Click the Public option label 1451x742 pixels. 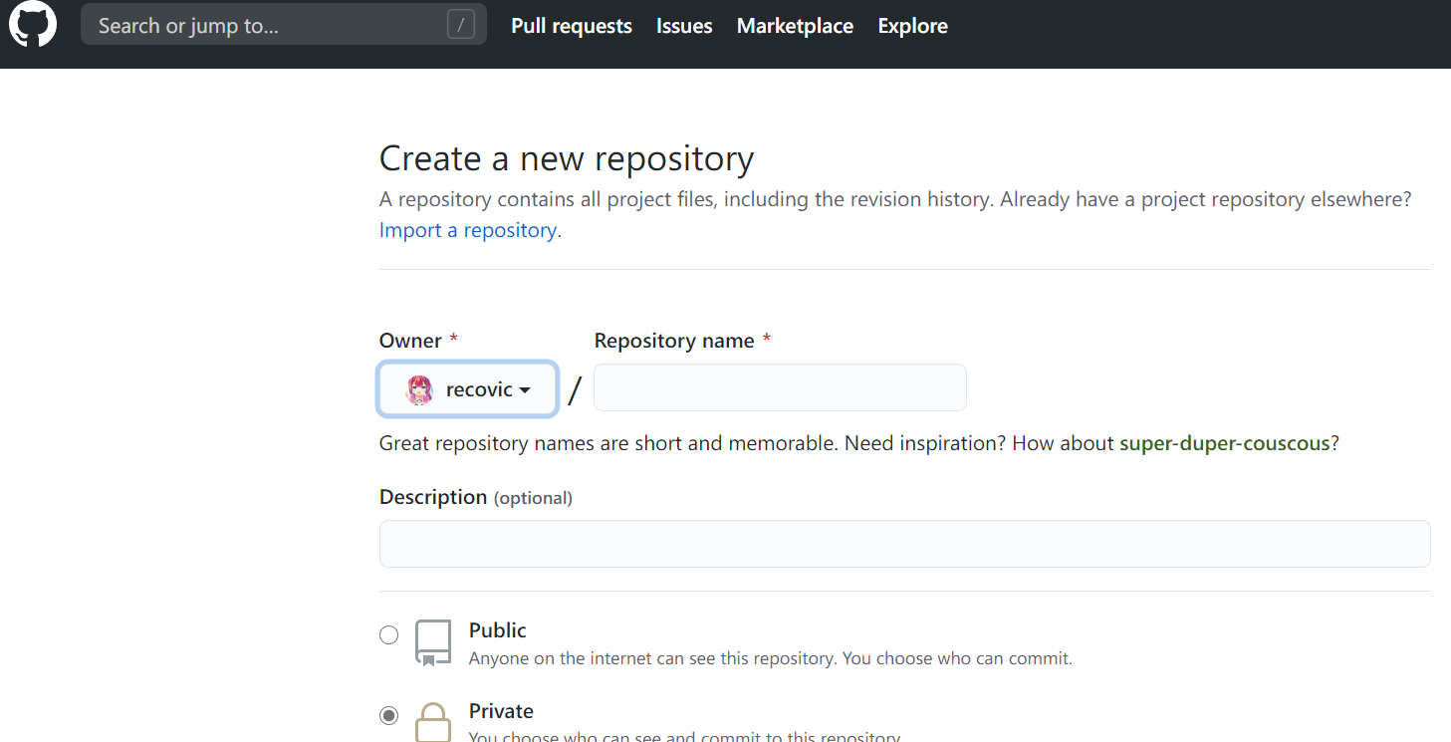[498, 630]
